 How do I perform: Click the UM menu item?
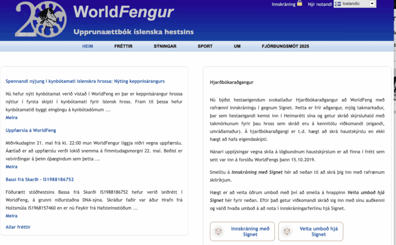(x=237, y=46)
